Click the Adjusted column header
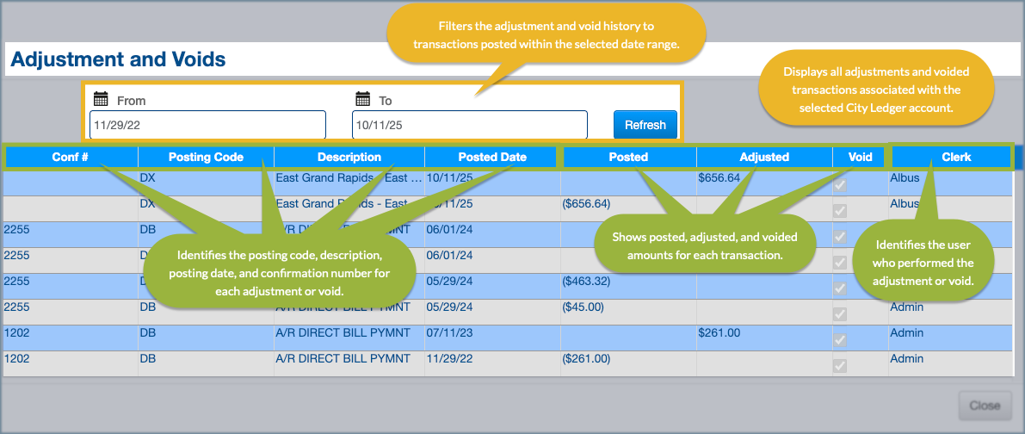The height and width of the screenshot is (434, 1025). tap(764, 157)
